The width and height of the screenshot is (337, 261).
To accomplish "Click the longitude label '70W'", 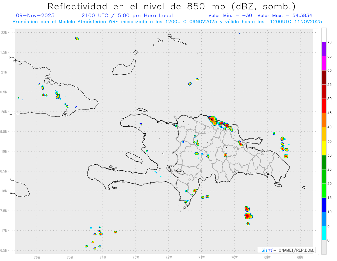I will pos(234,257).
